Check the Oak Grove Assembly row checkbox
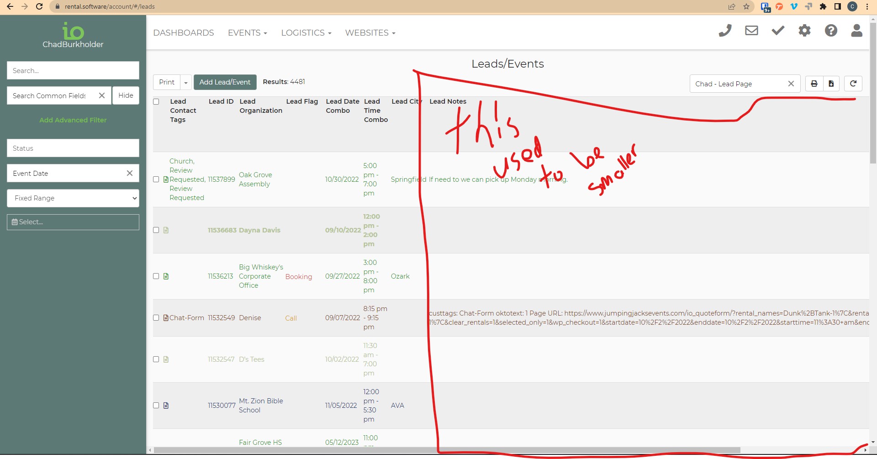Screen dimensions: 877x459 [x=156, y=179]
